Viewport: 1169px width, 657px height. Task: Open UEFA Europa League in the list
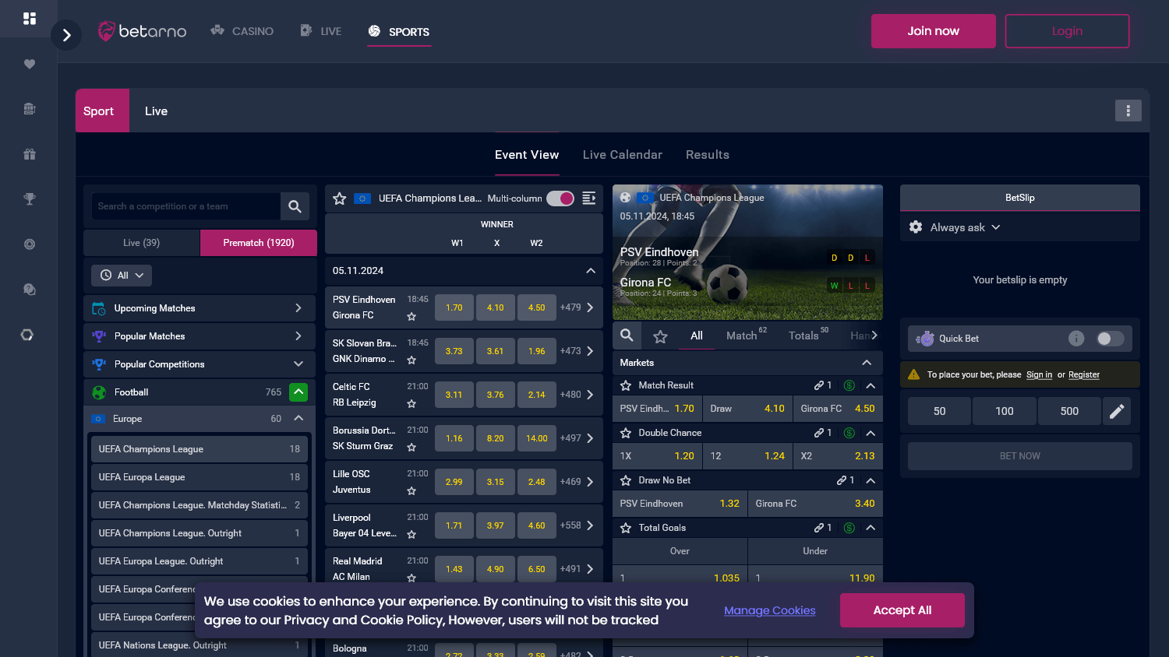point(199,477)
